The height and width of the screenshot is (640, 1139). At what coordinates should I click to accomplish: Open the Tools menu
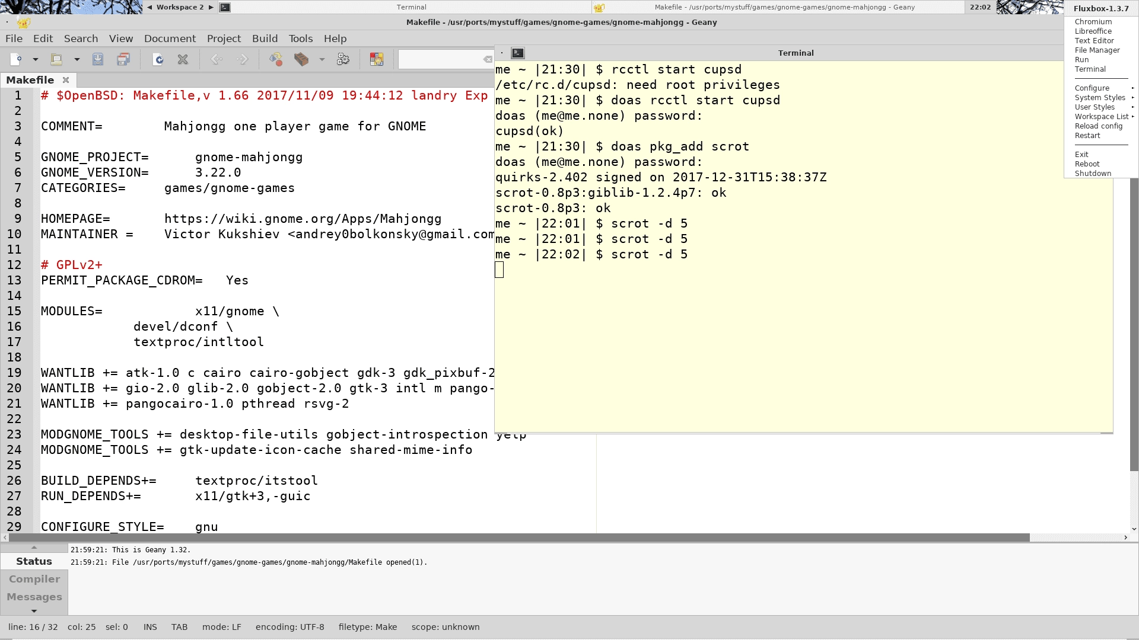[x=301, y=39]
